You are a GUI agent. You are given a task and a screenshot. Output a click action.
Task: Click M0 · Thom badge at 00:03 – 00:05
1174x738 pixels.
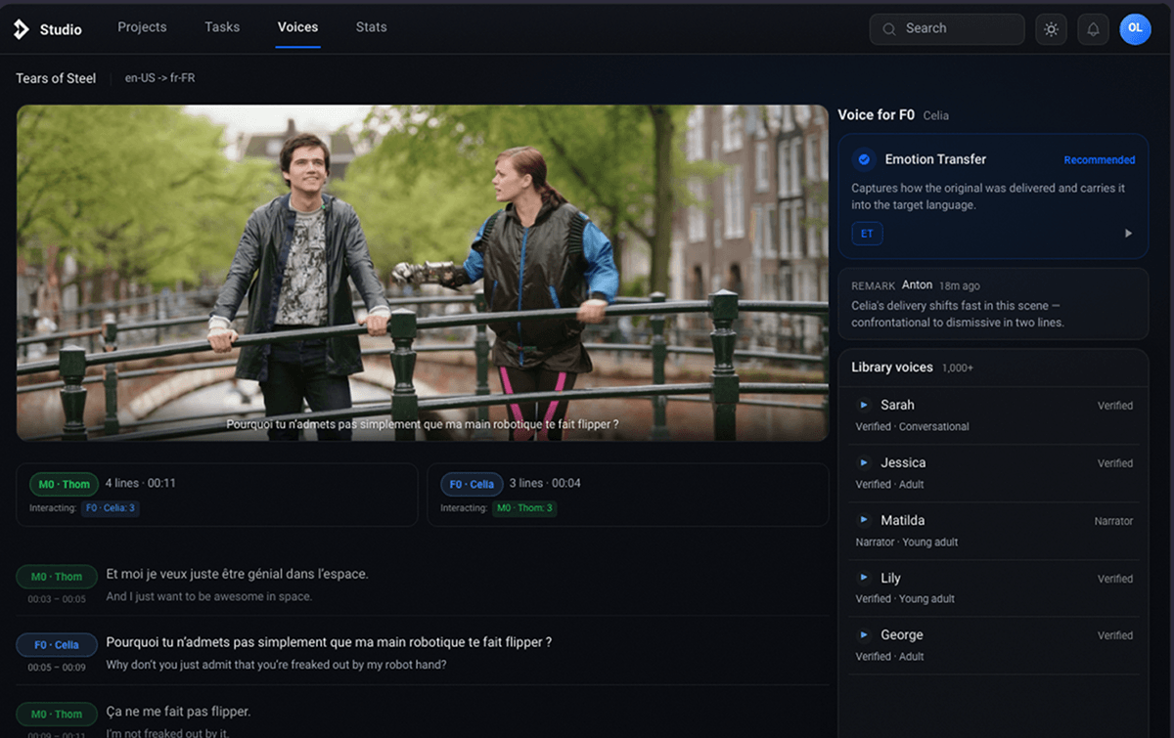pyautogui.click(x=57, y=577)
